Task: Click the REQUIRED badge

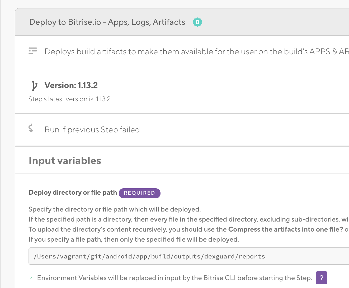Action: (x=139, y=193)
